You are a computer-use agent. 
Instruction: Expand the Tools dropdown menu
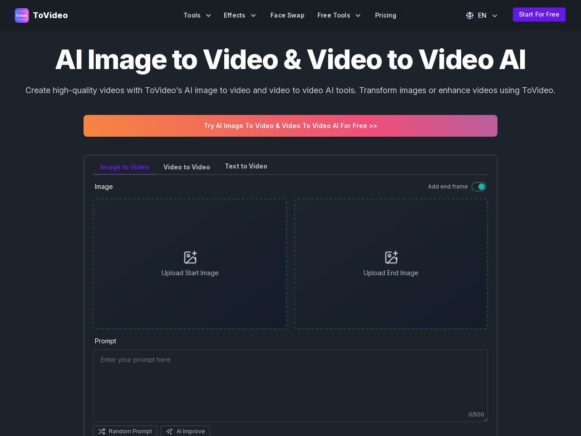197,15
